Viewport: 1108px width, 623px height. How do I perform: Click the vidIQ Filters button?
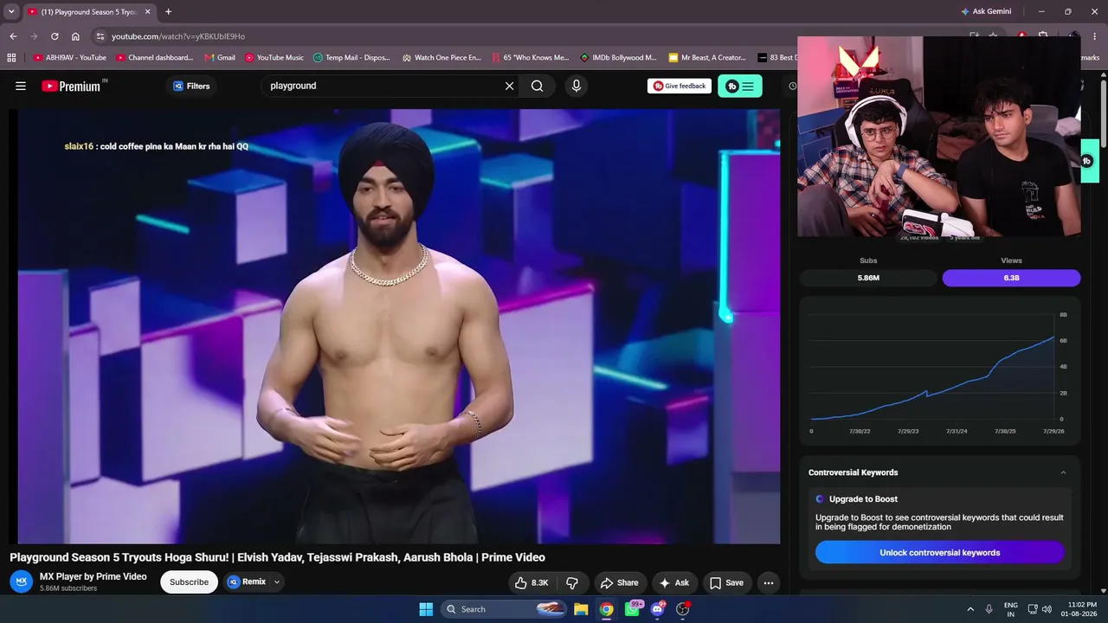191,86
